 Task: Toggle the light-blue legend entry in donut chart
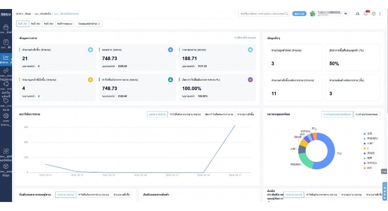point(368,158)
